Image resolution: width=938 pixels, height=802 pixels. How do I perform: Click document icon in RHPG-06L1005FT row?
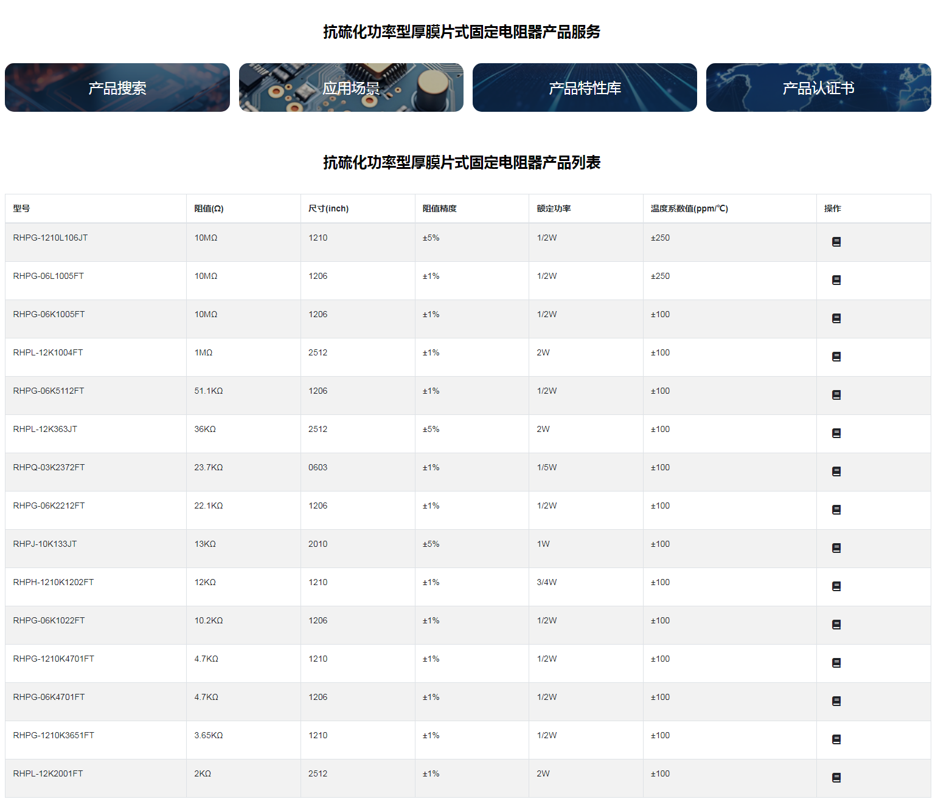click(x=836, y=280)
